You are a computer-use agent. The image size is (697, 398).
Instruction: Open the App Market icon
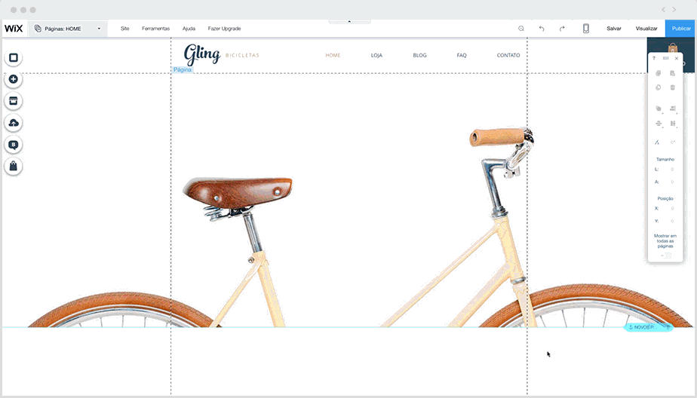[14, 101]
